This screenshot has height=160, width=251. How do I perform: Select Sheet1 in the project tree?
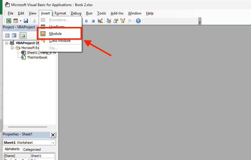[x=41, y=53]
